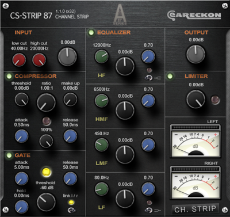Click the output gain knob

point(195,54)
